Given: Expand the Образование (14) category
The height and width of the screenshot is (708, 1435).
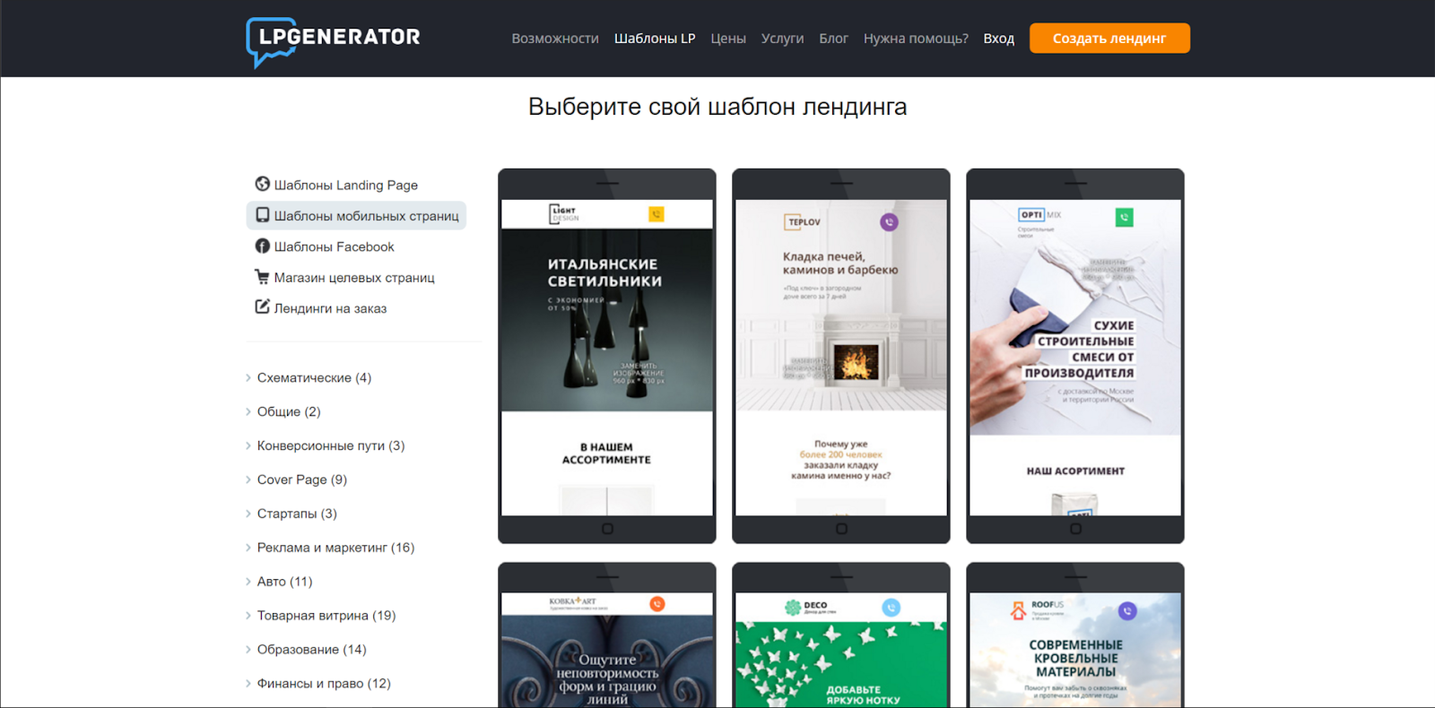Looking at the screenshot, I should click(311, 651).
